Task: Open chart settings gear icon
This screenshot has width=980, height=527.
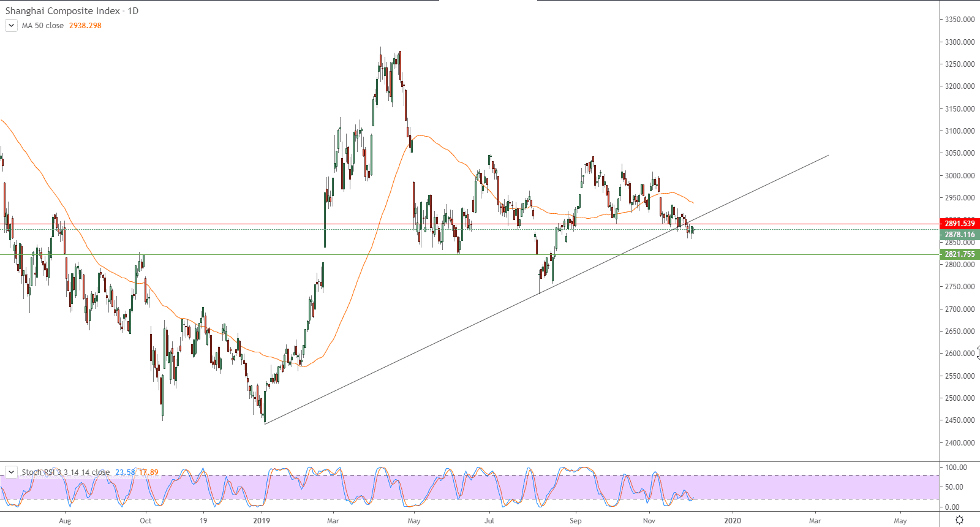Action: (959, 520)
